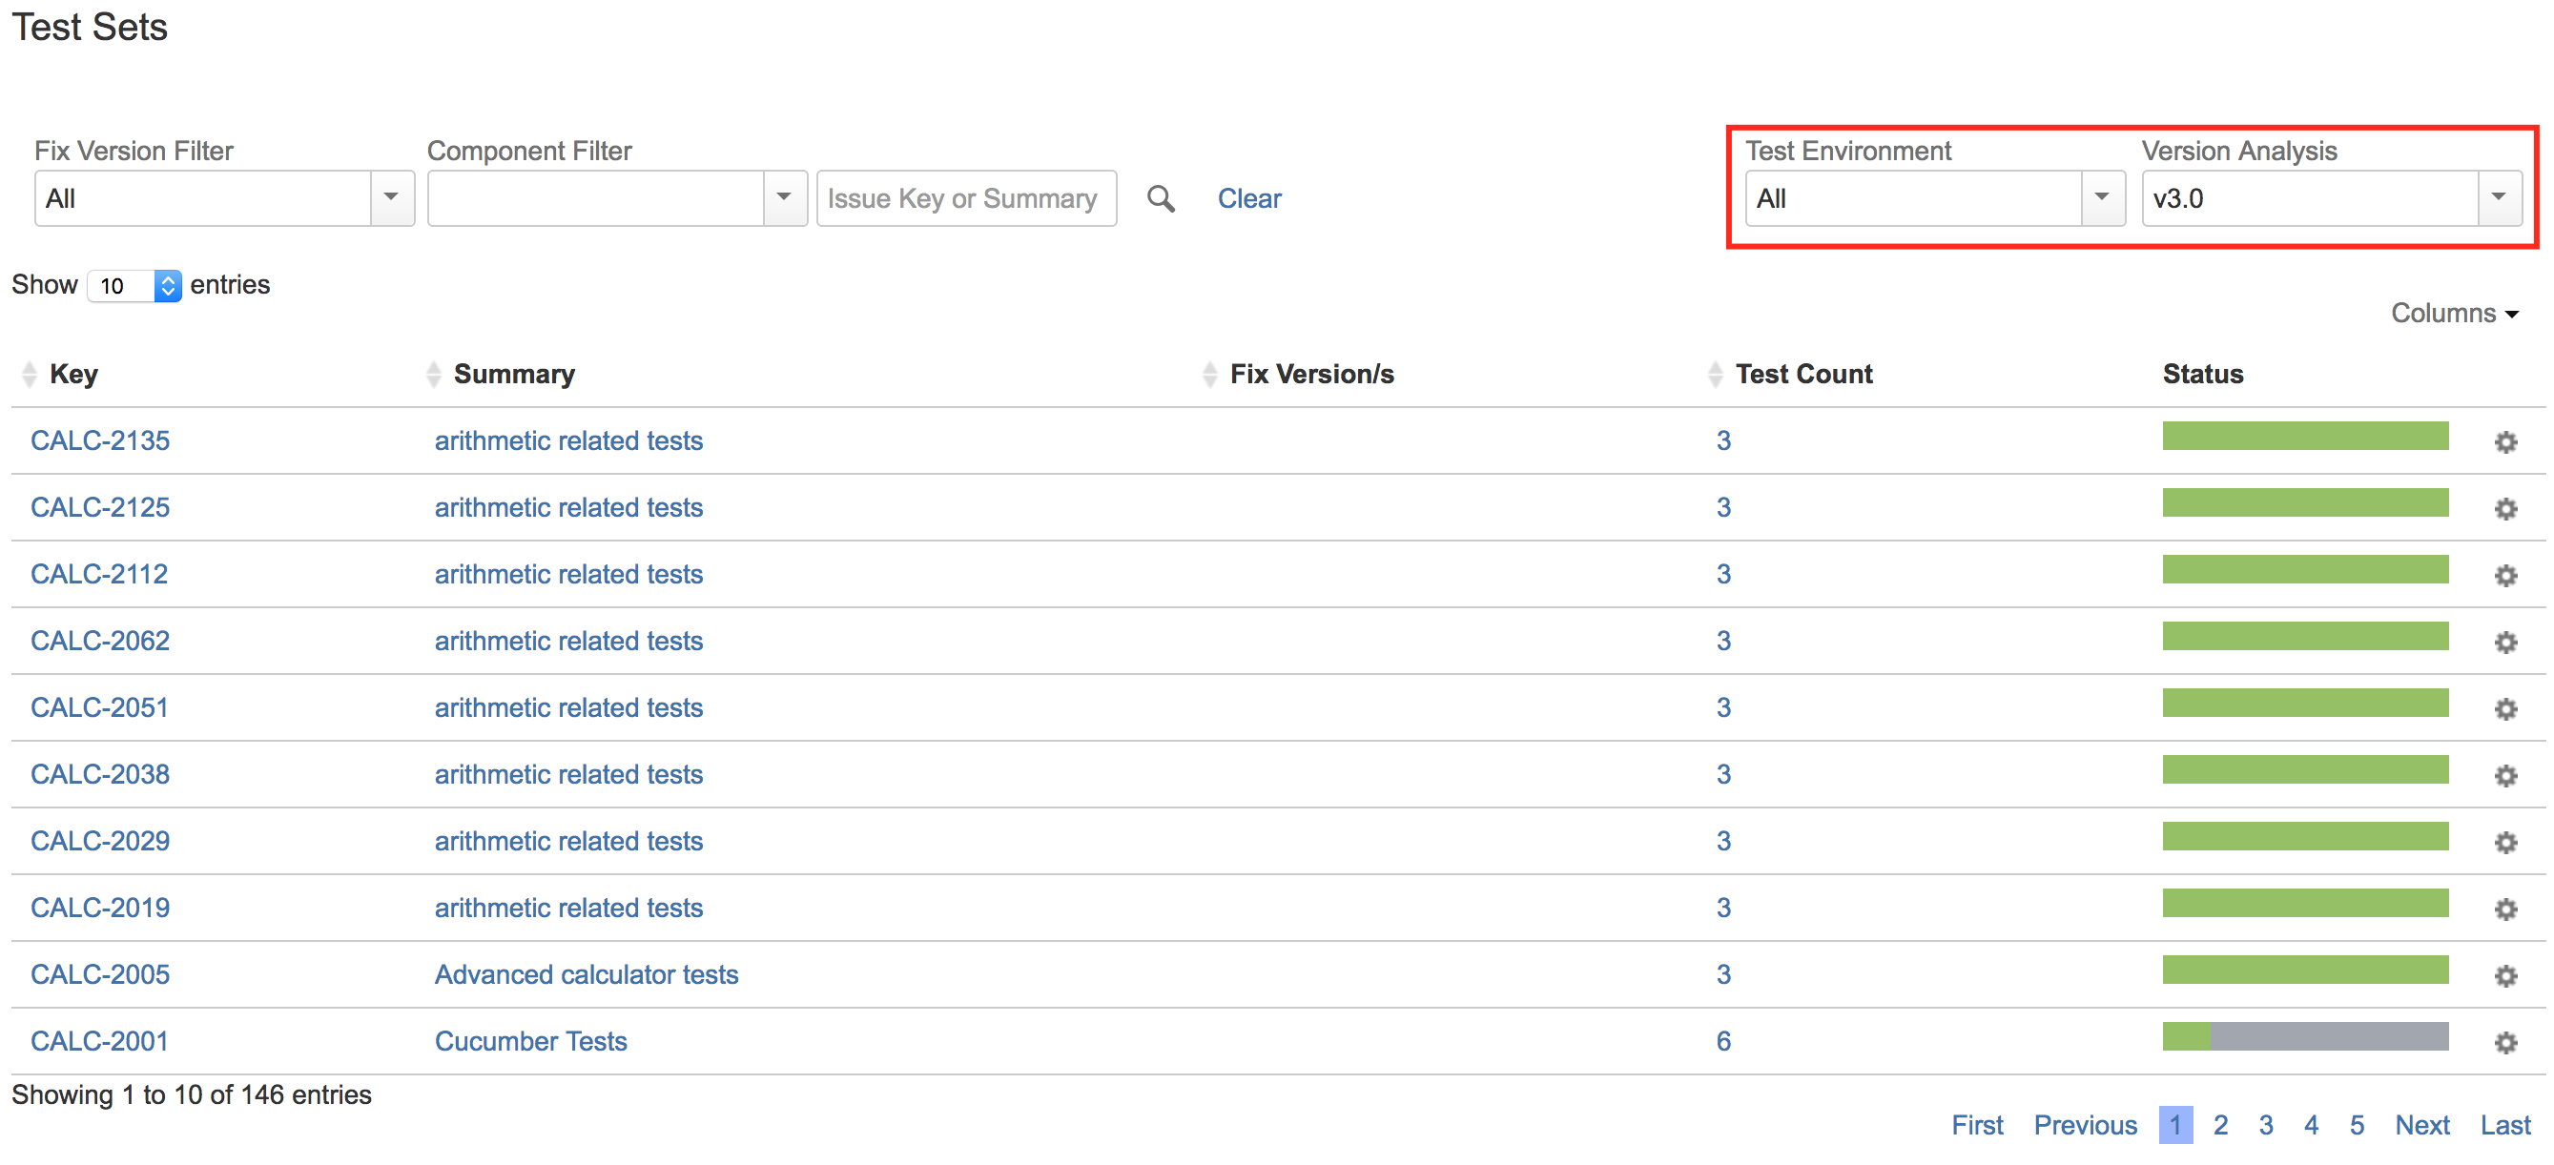Open gear menu for CALC-2125

pos(2505,509)
